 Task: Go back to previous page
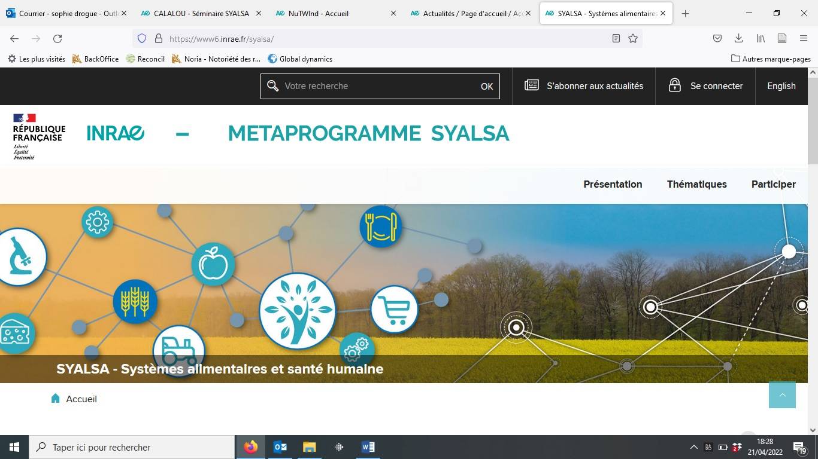pyautogui.click(x=14, y=38)
